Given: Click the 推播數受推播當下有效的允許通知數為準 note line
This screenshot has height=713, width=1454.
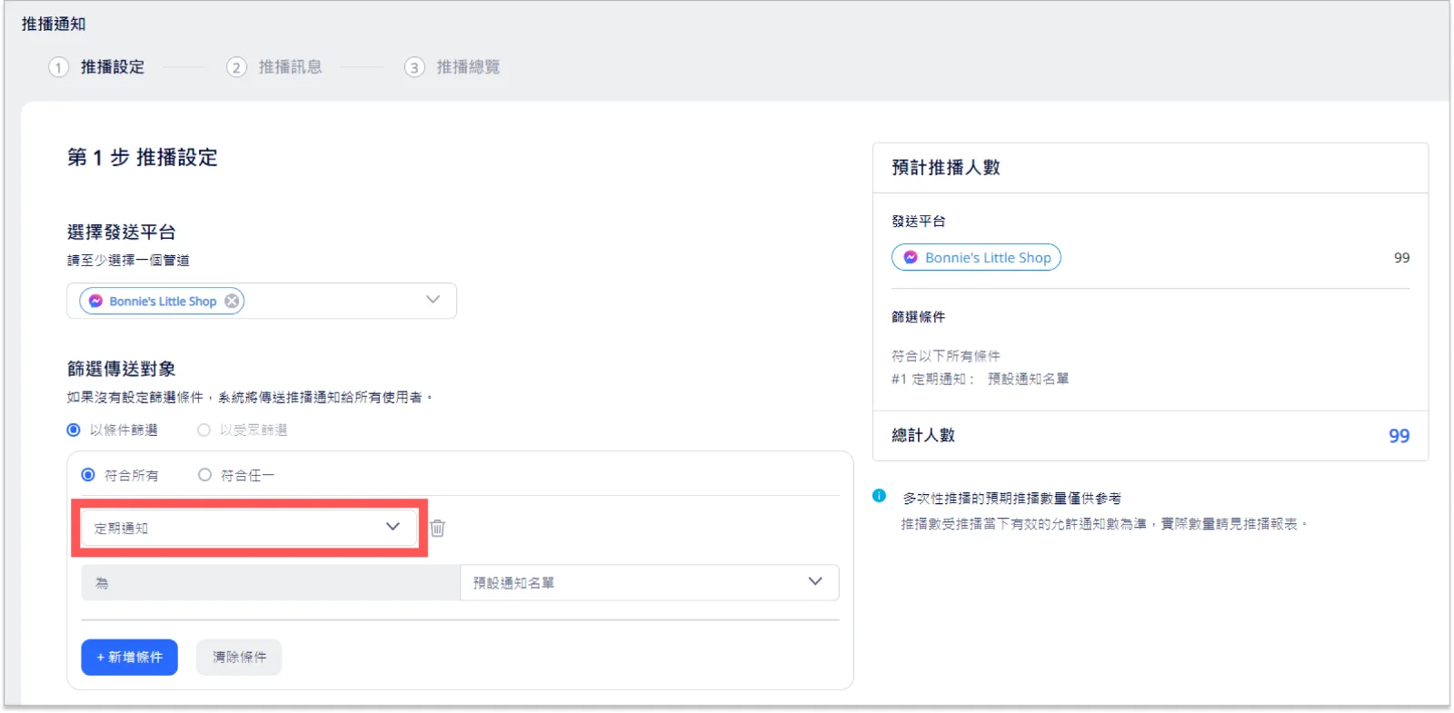Looking at the screenshot, I should point(1104,524).
